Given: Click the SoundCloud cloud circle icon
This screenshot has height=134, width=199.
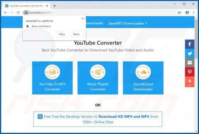Looking at the screenshot, I should 143,72.
